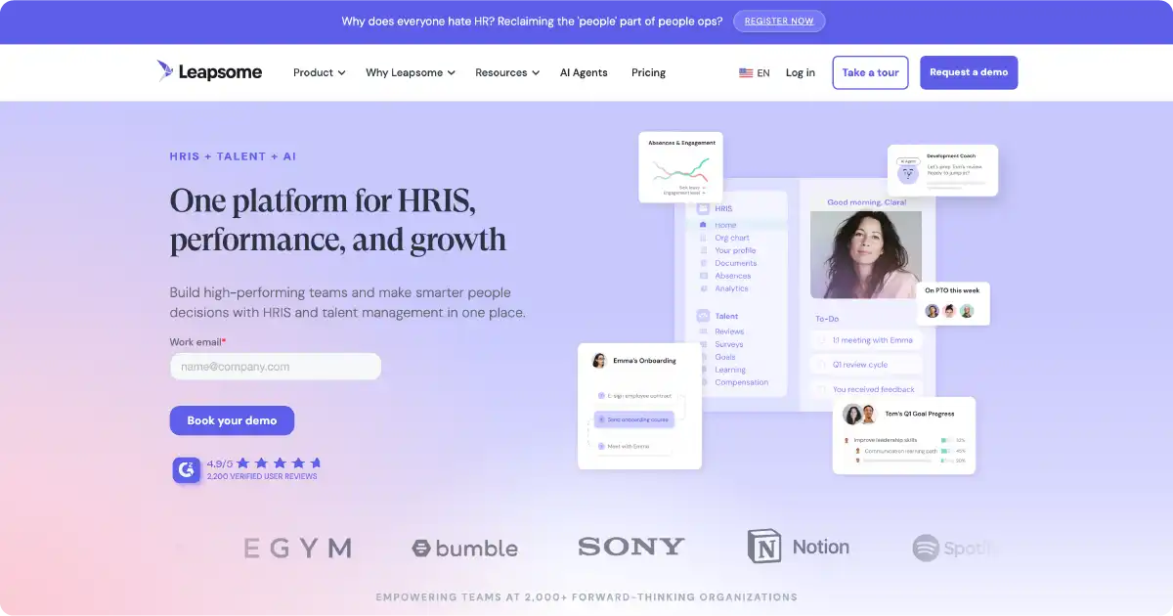
Task: Click the Tom's Q1 Goal Progress card
Action: pyautogui.click(x=904, y=435)
